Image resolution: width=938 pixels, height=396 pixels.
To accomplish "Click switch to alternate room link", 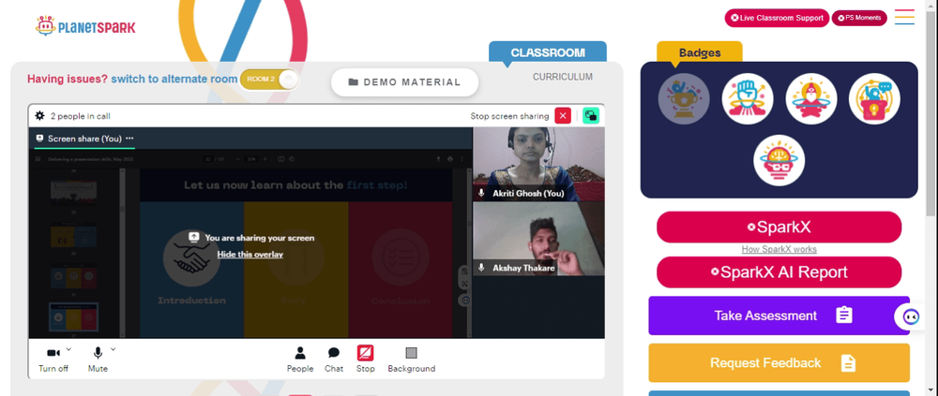I will click(x=174, y=79).
